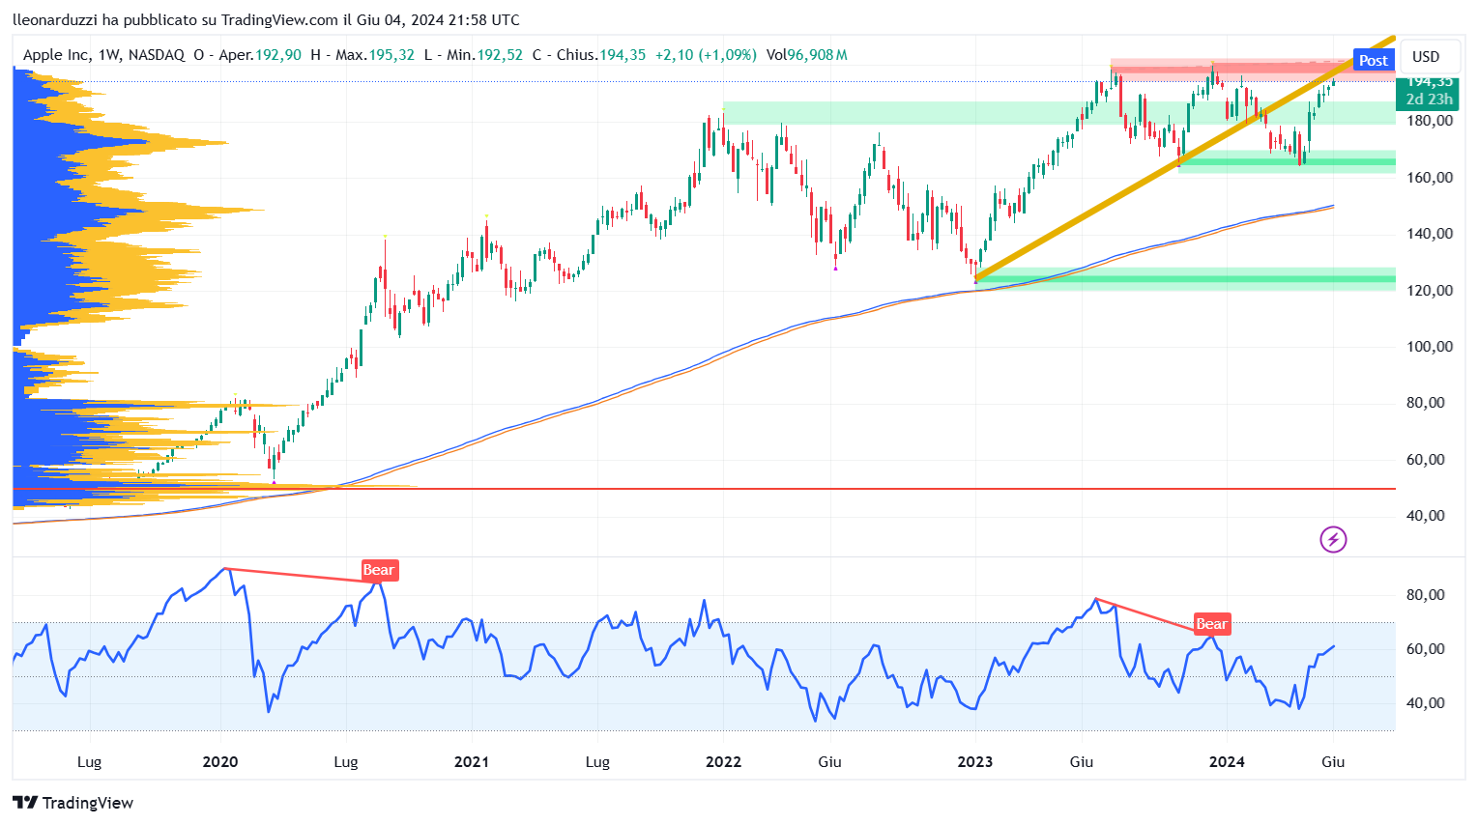
Task: Click the high value Max.195,32
Action: coord(362,55)
